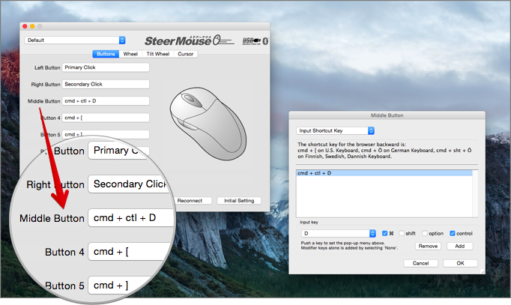Screen dimensions: 511x305
Task: Open the Default profile dropdown
Action: [x=75, y=40]
